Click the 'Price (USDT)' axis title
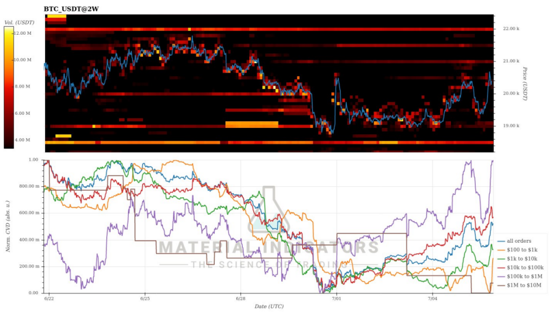Screen dimensions: 555x312 pyautogui.click(x=525, y=83)
